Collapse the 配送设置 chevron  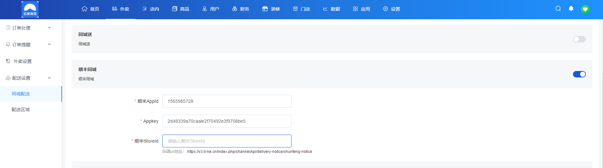[x=49, y=78]
